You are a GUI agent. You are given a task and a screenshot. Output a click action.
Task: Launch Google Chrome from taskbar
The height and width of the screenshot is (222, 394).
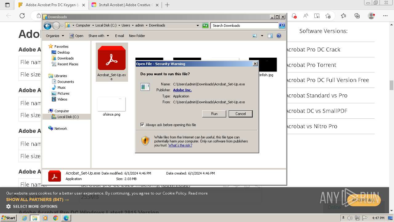point(55,218)
